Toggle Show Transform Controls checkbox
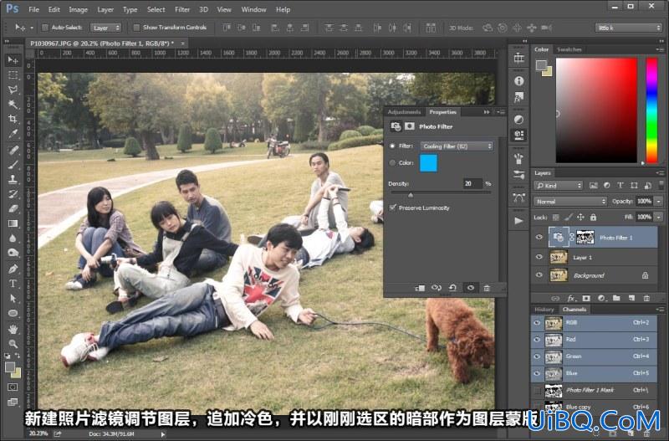 (136, 28)
